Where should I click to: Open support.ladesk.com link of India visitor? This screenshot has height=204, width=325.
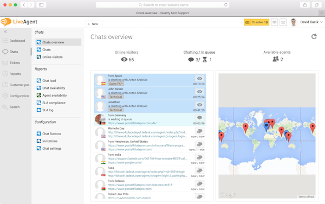(147, 158)
